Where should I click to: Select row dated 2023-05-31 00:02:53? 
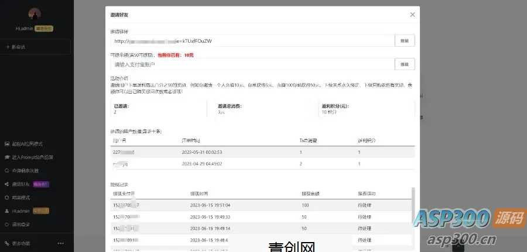(x=262, y=152)
